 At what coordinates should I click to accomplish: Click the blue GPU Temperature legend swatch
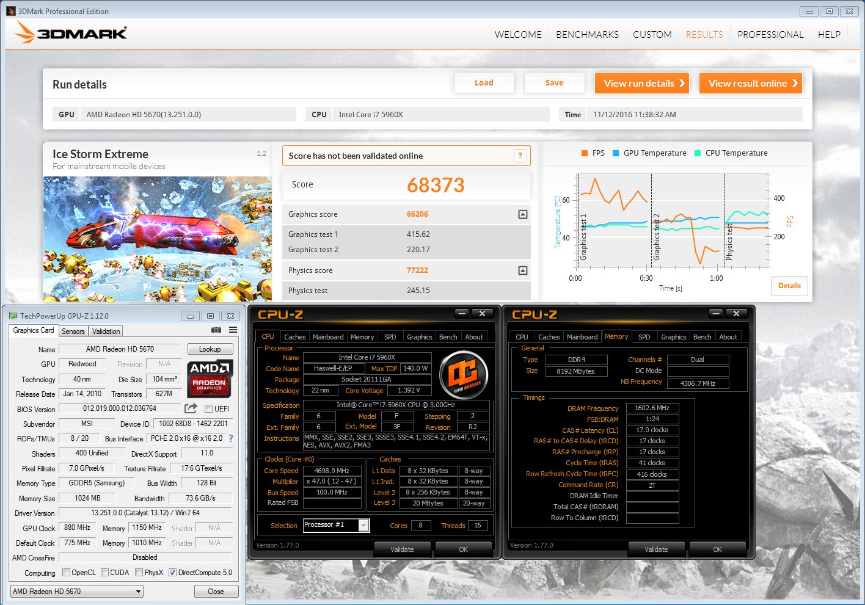616,153
